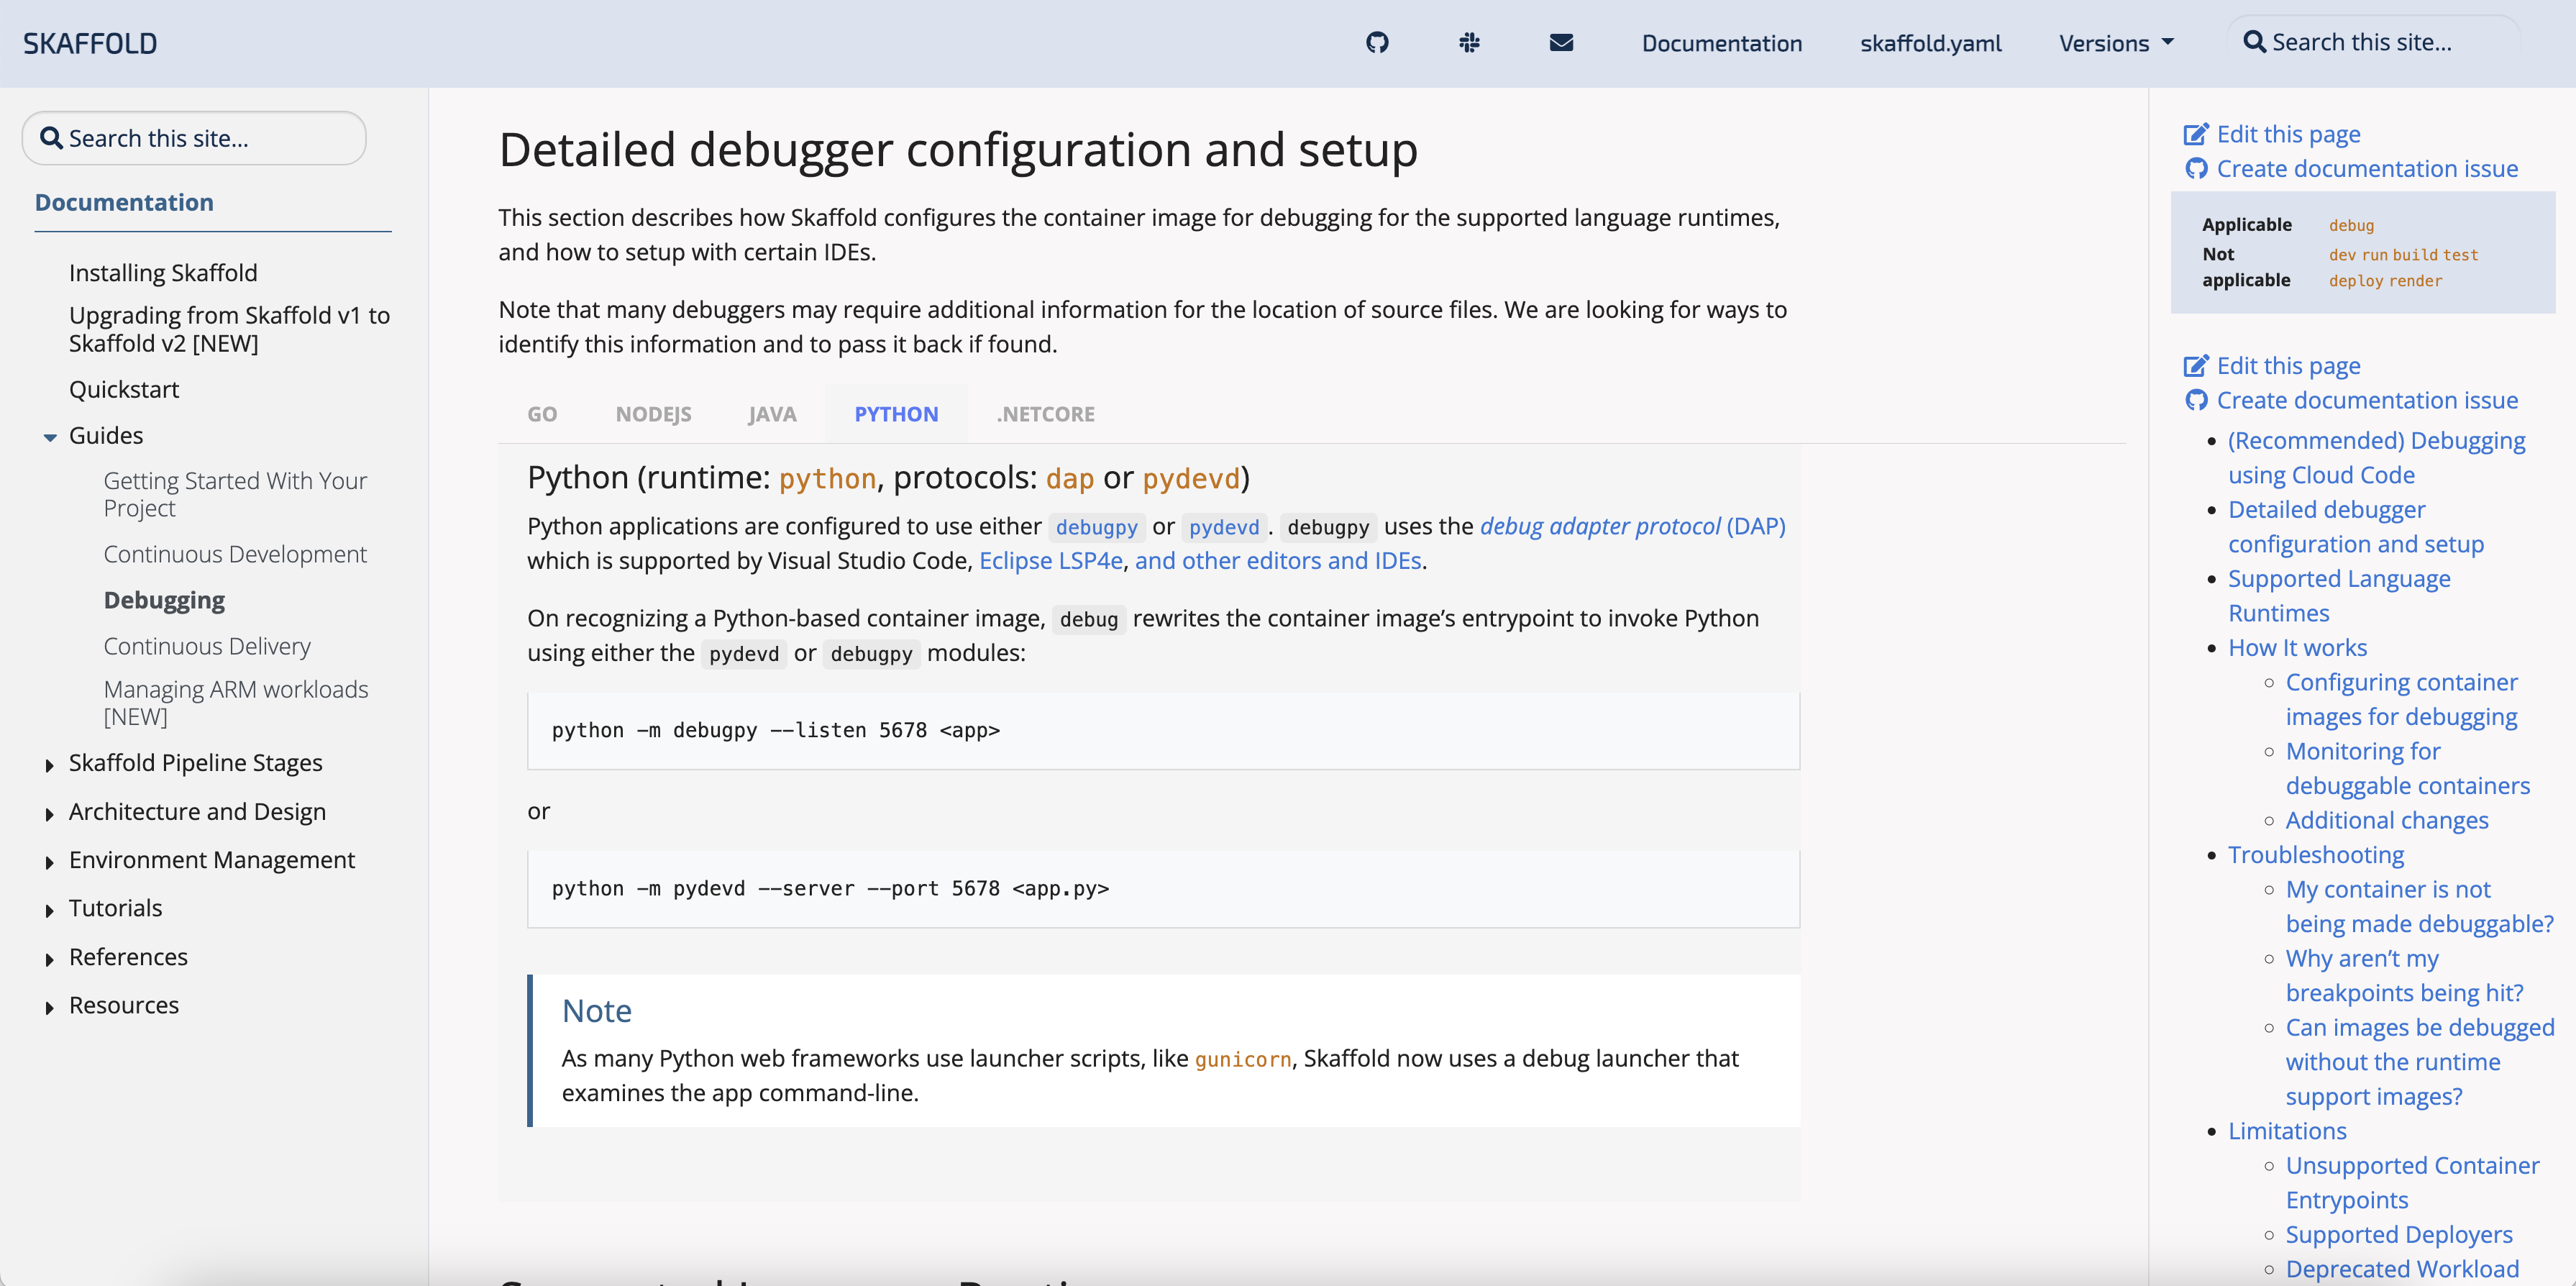Open debug adapter protocol (DAP) link
The height and width of the screenshot is (1286, 2576).
1632,526
